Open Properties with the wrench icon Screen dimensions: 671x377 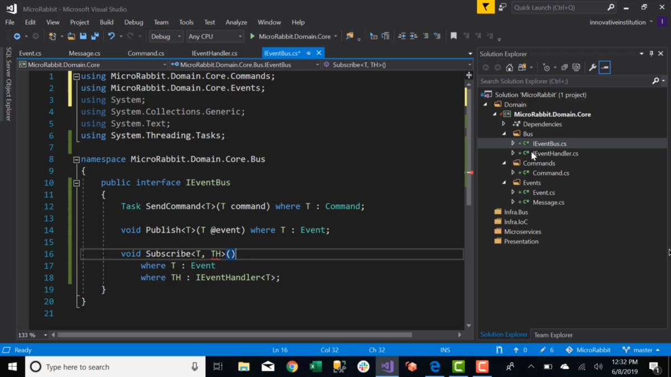pyautogui.click(x=592, y=68)
